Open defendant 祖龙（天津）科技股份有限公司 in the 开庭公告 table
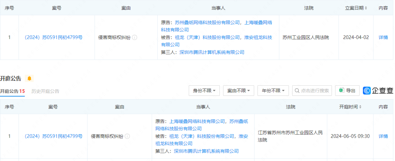Viewport: 395px width, 161px height. point(202,136)
